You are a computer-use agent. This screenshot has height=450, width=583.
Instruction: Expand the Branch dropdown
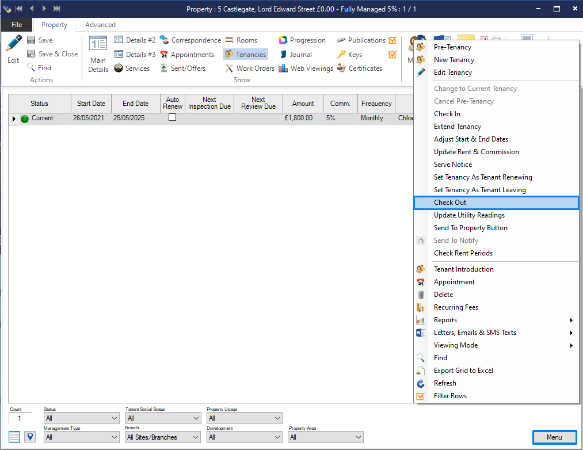[162, 437]
